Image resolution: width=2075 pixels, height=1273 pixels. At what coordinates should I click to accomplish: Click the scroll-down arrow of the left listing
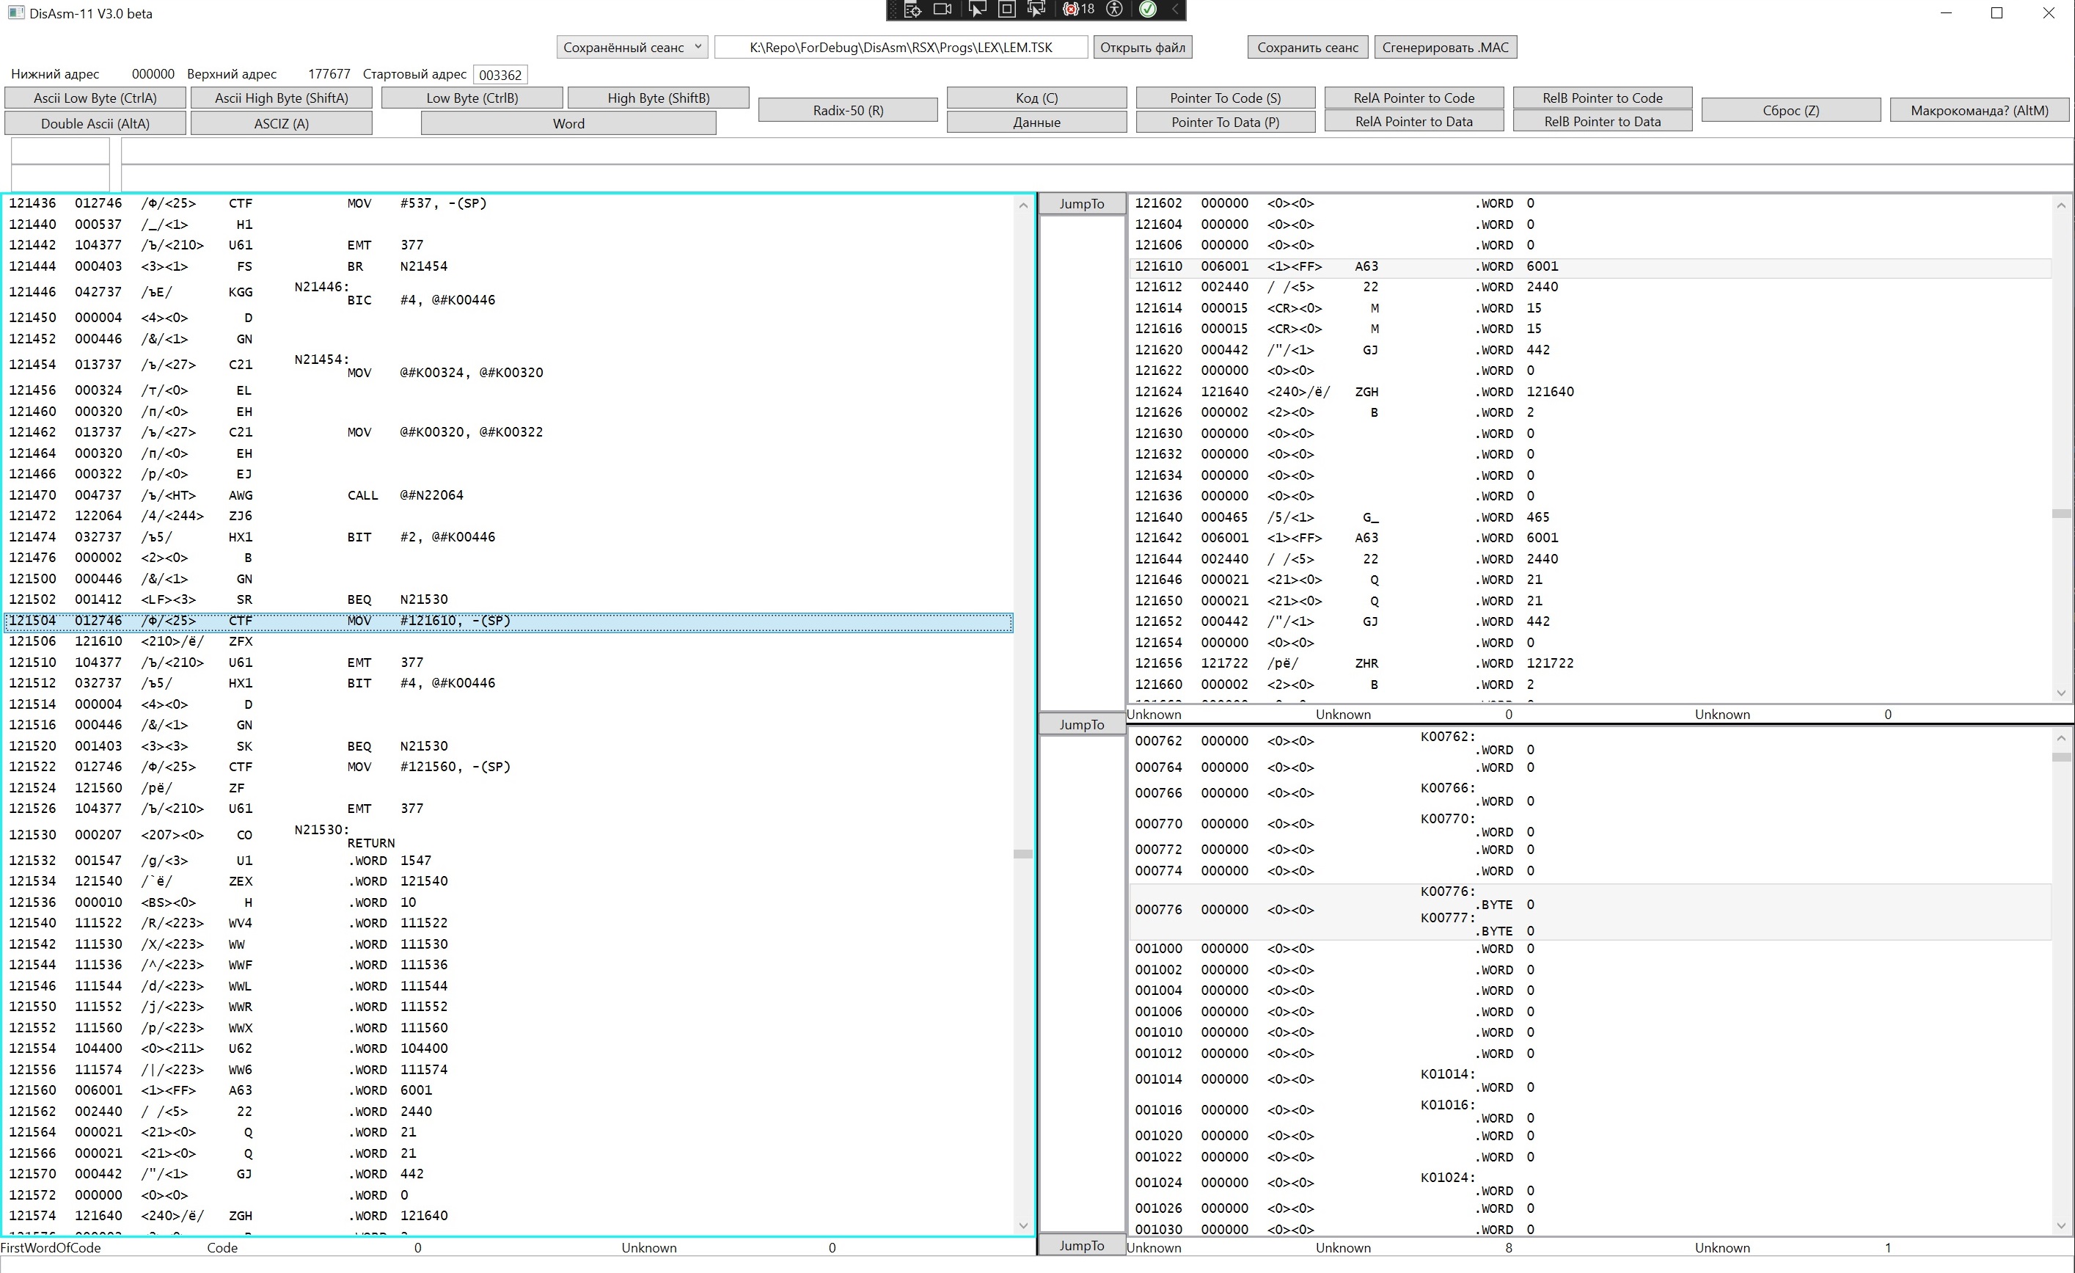click(1023, 1226)
